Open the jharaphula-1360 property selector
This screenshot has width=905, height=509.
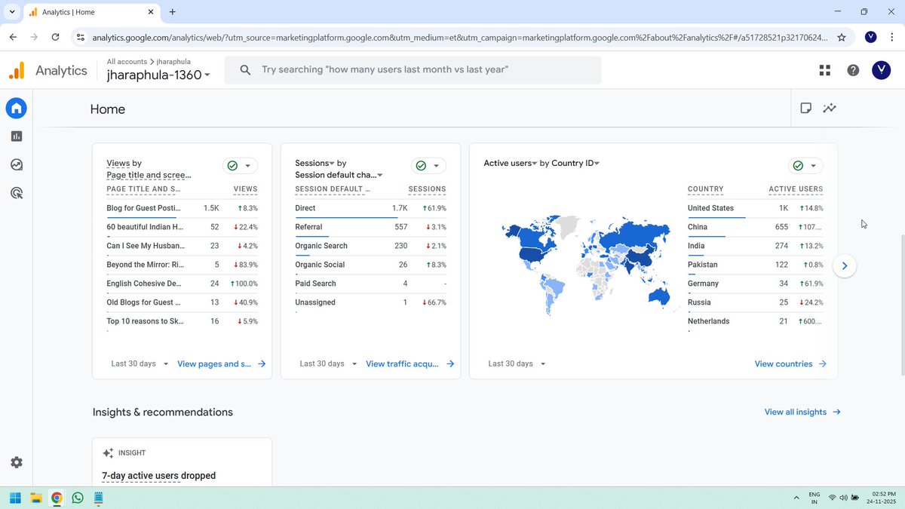click(159, 75)
